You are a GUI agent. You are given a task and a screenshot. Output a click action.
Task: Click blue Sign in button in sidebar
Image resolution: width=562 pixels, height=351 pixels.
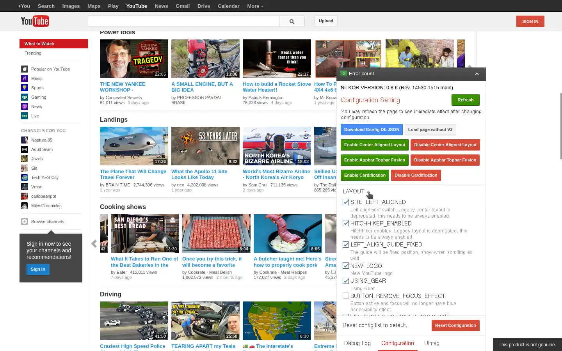[38, 269]
